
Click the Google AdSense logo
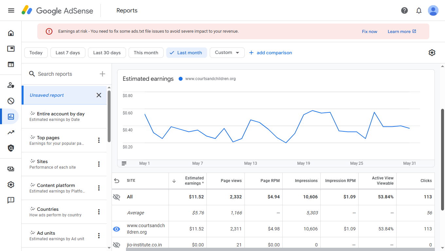coord(57,10)
